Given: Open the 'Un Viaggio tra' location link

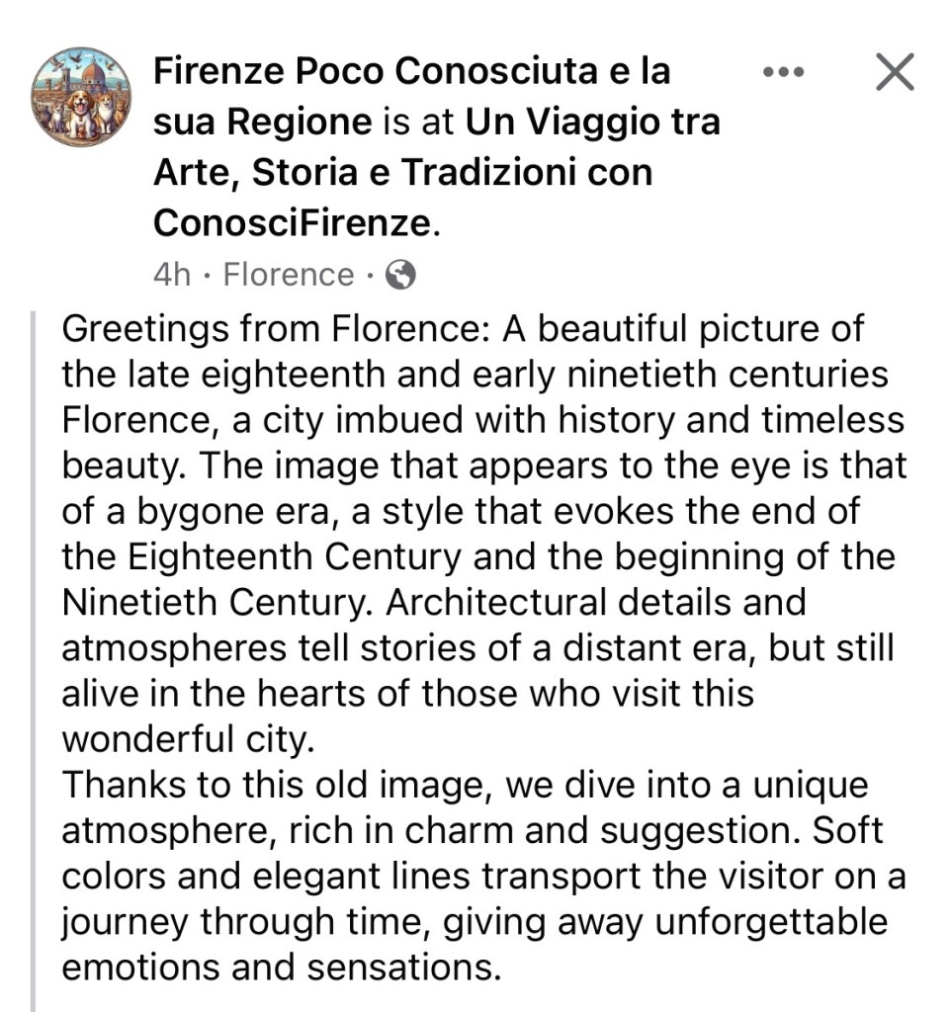Looking at the screenshot, I should pyautogui.click(x=592, y=123).
